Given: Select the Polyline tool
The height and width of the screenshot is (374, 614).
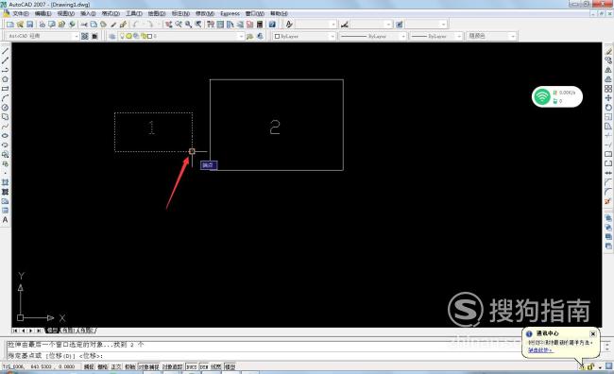Looking at the screenshot, I should coord(5,70).
